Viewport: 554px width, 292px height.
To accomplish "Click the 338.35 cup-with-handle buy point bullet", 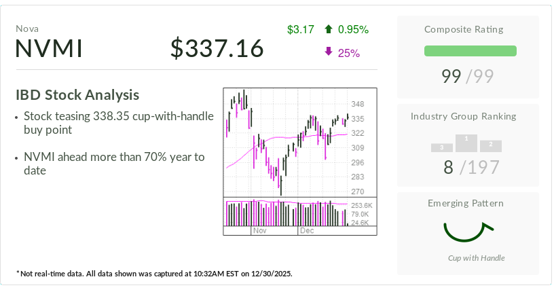I will tap(118, 123).
